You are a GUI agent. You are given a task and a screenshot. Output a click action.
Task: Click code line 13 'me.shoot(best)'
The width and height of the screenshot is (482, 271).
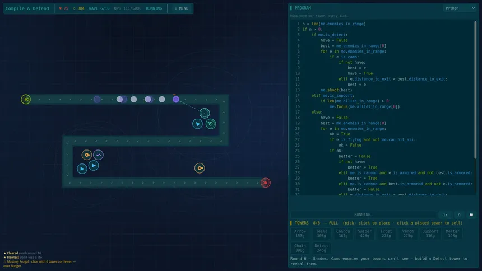pyautogui.click(x=336, y=90)
